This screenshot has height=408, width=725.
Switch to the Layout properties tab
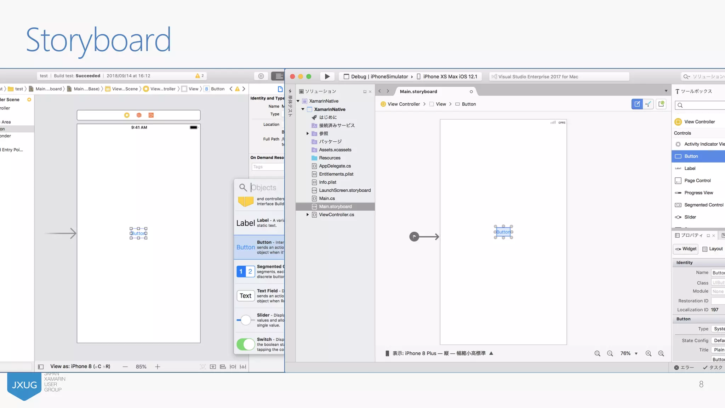click(x=713, y=249)
